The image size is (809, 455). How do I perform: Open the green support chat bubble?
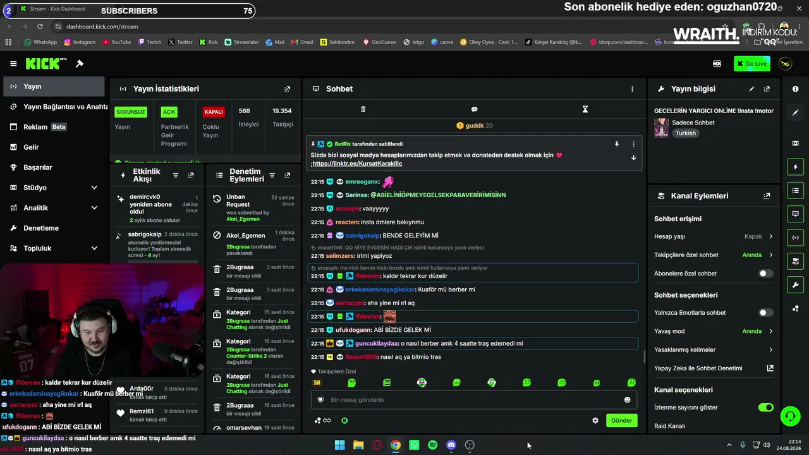[x=790, y=416]
